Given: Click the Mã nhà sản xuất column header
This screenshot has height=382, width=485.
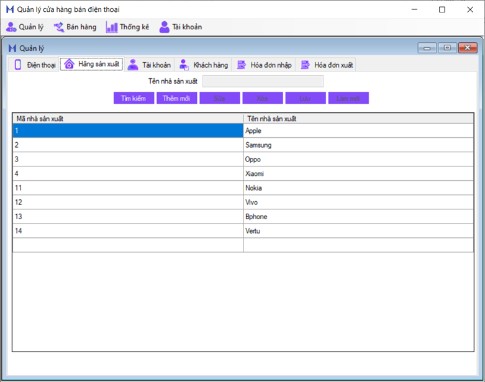Looking at the screenshot, I should point(128,119).
